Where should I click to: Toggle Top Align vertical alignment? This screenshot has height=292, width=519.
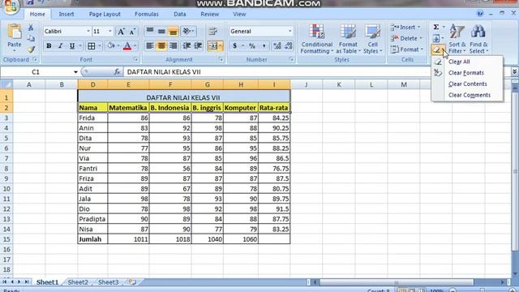pyautogui.click(x=150, y=31)
